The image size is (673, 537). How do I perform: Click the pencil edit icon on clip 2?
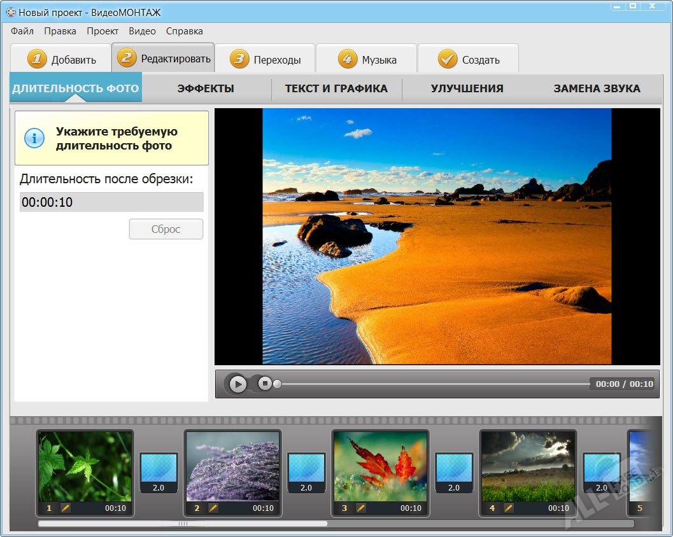213,508
